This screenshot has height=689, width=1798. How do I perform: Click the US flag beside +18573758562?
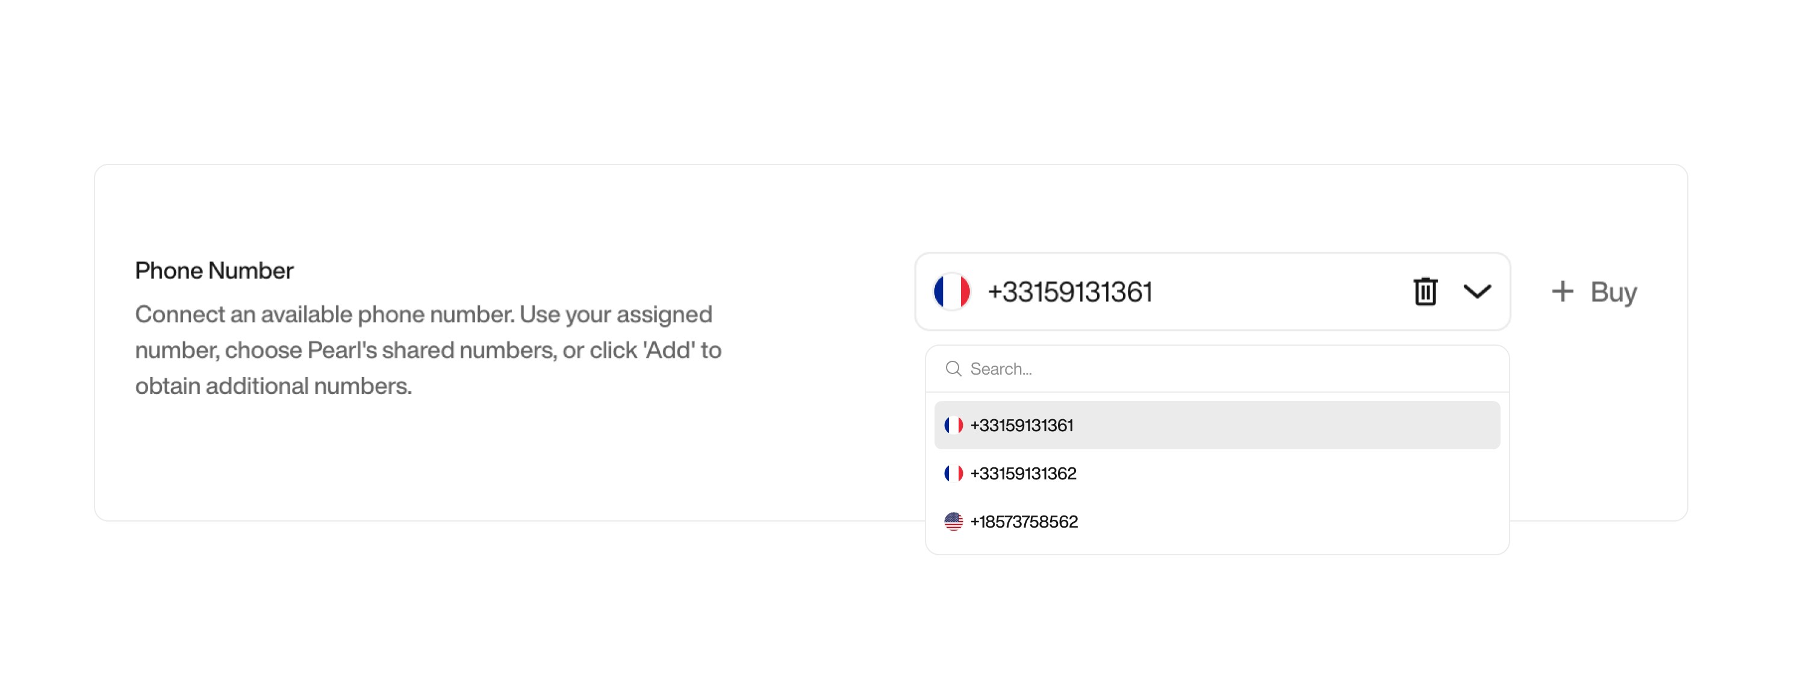(954, 521)
